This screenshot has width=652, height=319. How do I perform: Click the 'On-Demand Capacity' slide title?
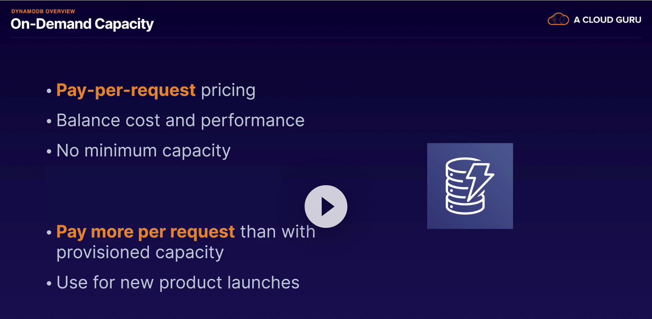coord(82,24)
